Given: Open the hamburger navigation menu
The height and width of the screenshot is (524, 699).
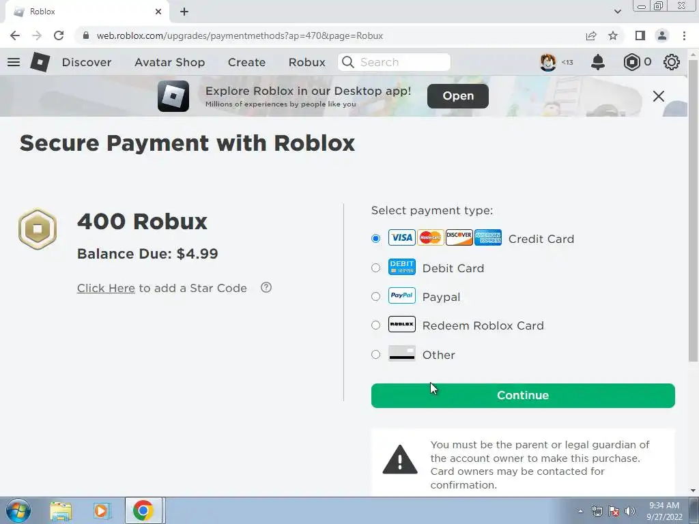Looking at the screenshot, I should (x=14, y=62).
